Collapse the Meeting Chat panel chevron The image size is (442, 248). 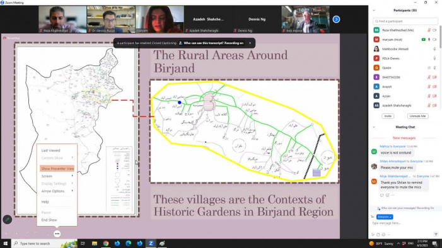374,127
